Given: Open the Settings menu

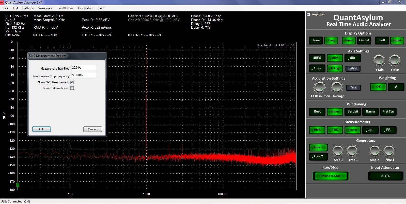Looking at the screenshot, I should click(28, 8).
